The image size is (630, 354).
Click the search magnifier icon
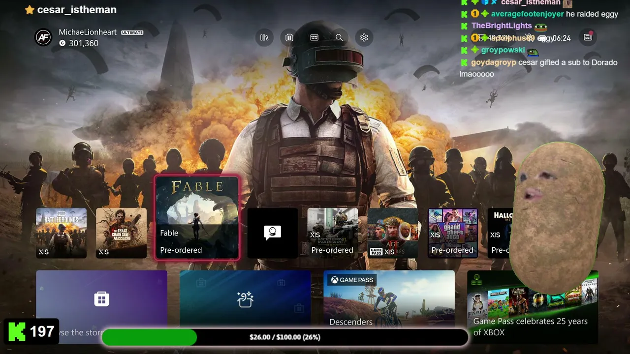(x=339, y=37)
